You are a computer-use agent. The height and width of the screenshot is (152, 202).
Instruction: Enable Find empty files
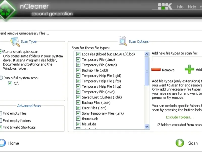click(x=1, y=113)
